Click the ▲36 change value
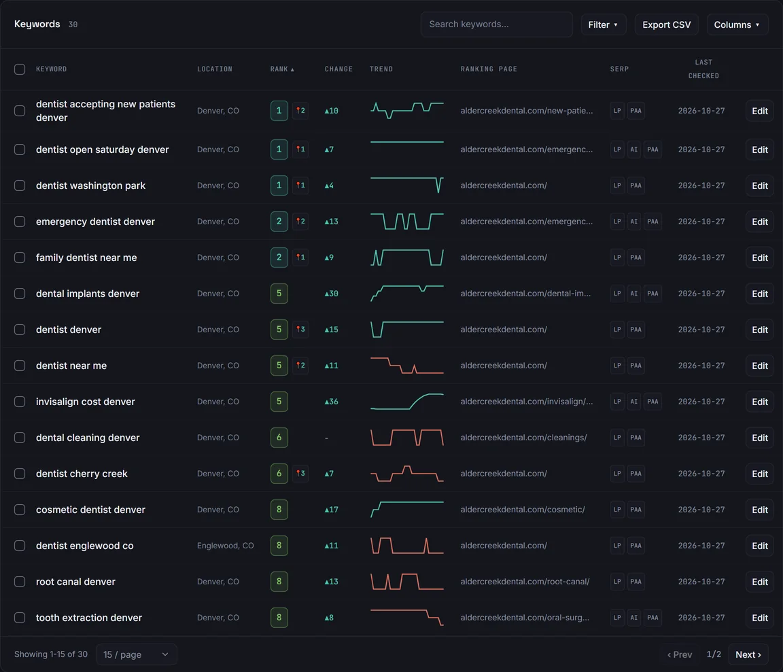Screen dimensions: 783x672 pyautogui.click(x=331, y=402)
